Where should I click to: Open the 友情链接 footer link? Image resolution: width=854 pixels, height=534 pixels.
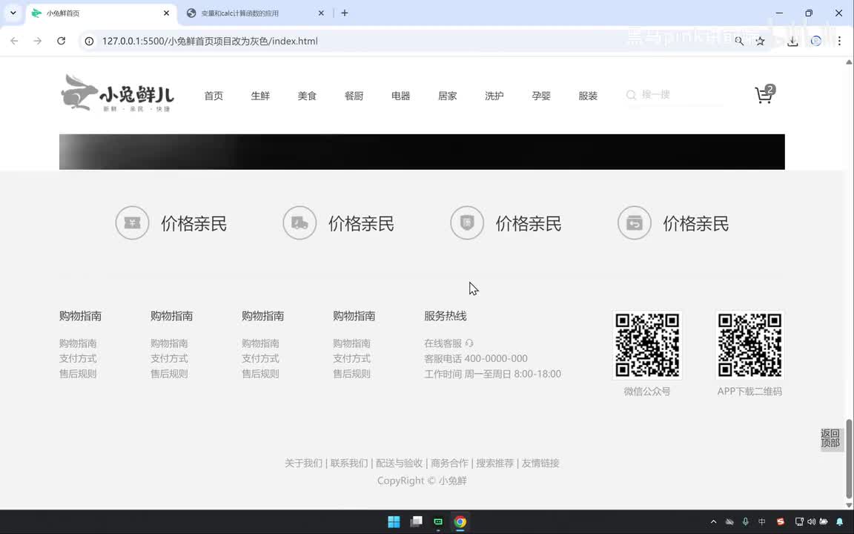[541, 463]
